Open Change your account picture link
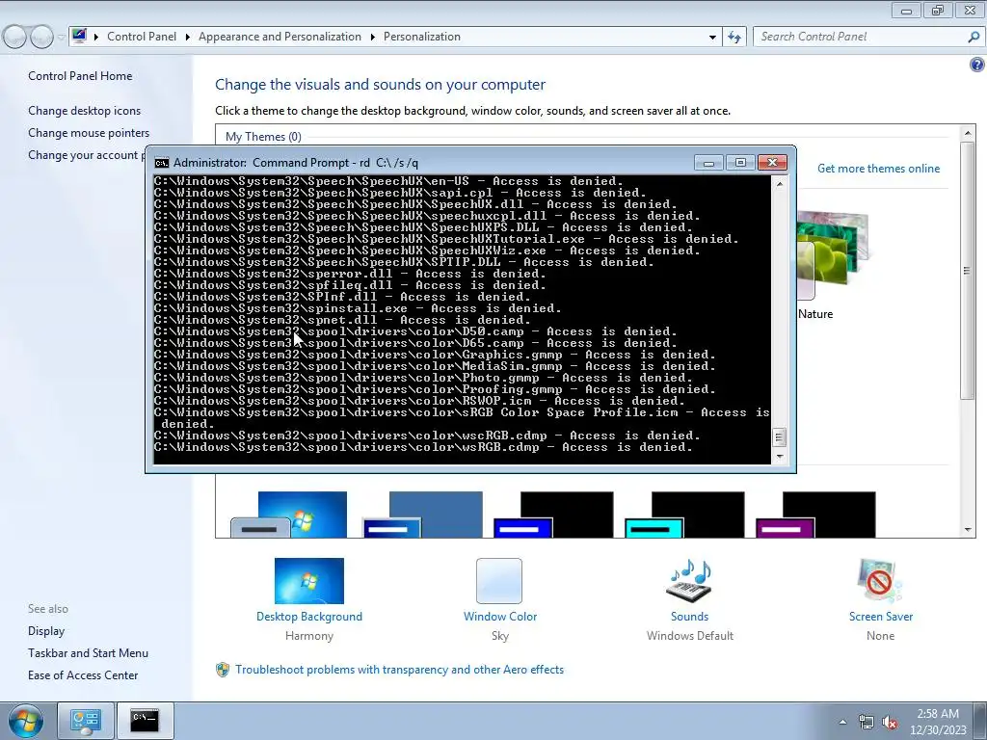This screenshot has width=987, height=740. point(86,155)
